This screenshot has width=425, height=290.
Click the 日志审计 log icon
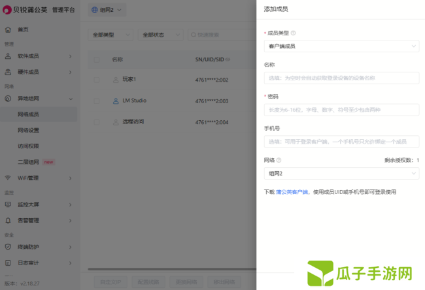click(8, 263)
